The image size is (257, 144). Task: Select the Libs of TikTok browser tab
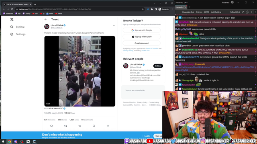[17, 4]
